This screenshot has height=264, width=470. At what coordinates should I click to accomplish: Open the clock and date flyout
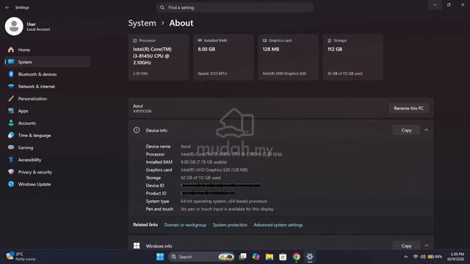[x=455, y=257]
